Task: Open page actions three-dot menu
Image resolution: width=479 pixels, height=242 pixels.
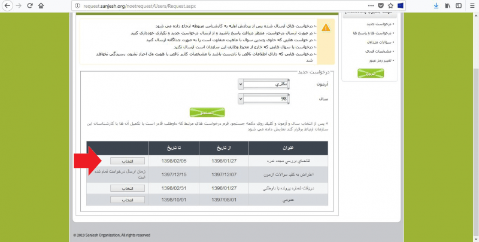Action: point(370,5)
